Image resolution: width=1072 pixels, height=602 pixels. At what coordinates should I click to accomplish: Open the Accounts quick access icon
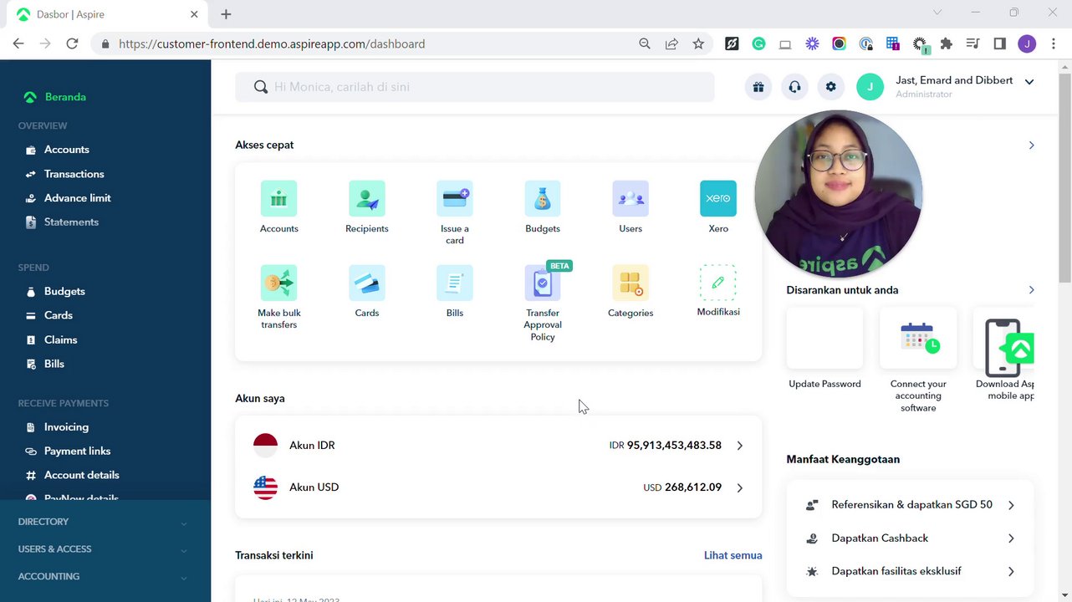[278, 198]
